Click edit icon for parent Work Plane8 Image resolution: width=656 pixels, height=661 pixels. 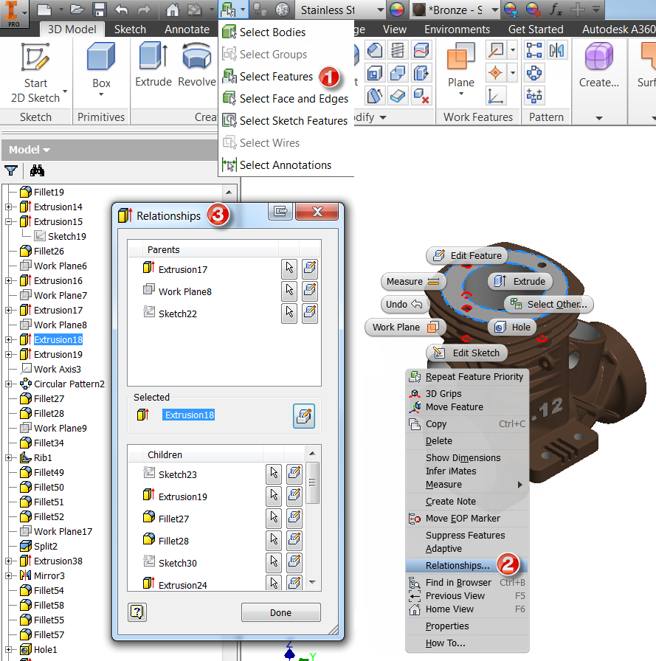tap(310, 291)
